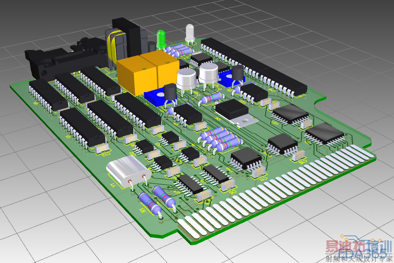Pick the capacitor labeled C18

pyautogui.click(x=299, y=155)
